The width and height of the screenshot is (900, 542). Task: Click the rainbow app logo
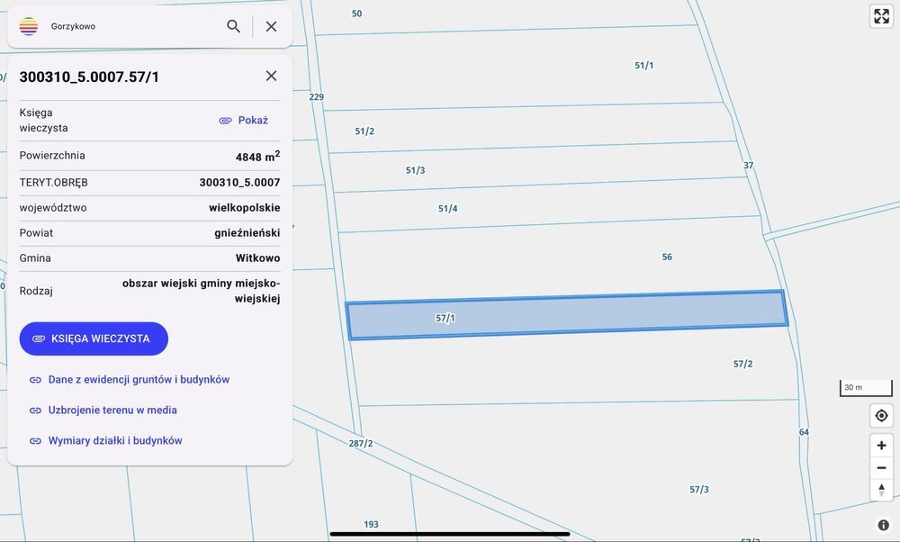point(29,26)
